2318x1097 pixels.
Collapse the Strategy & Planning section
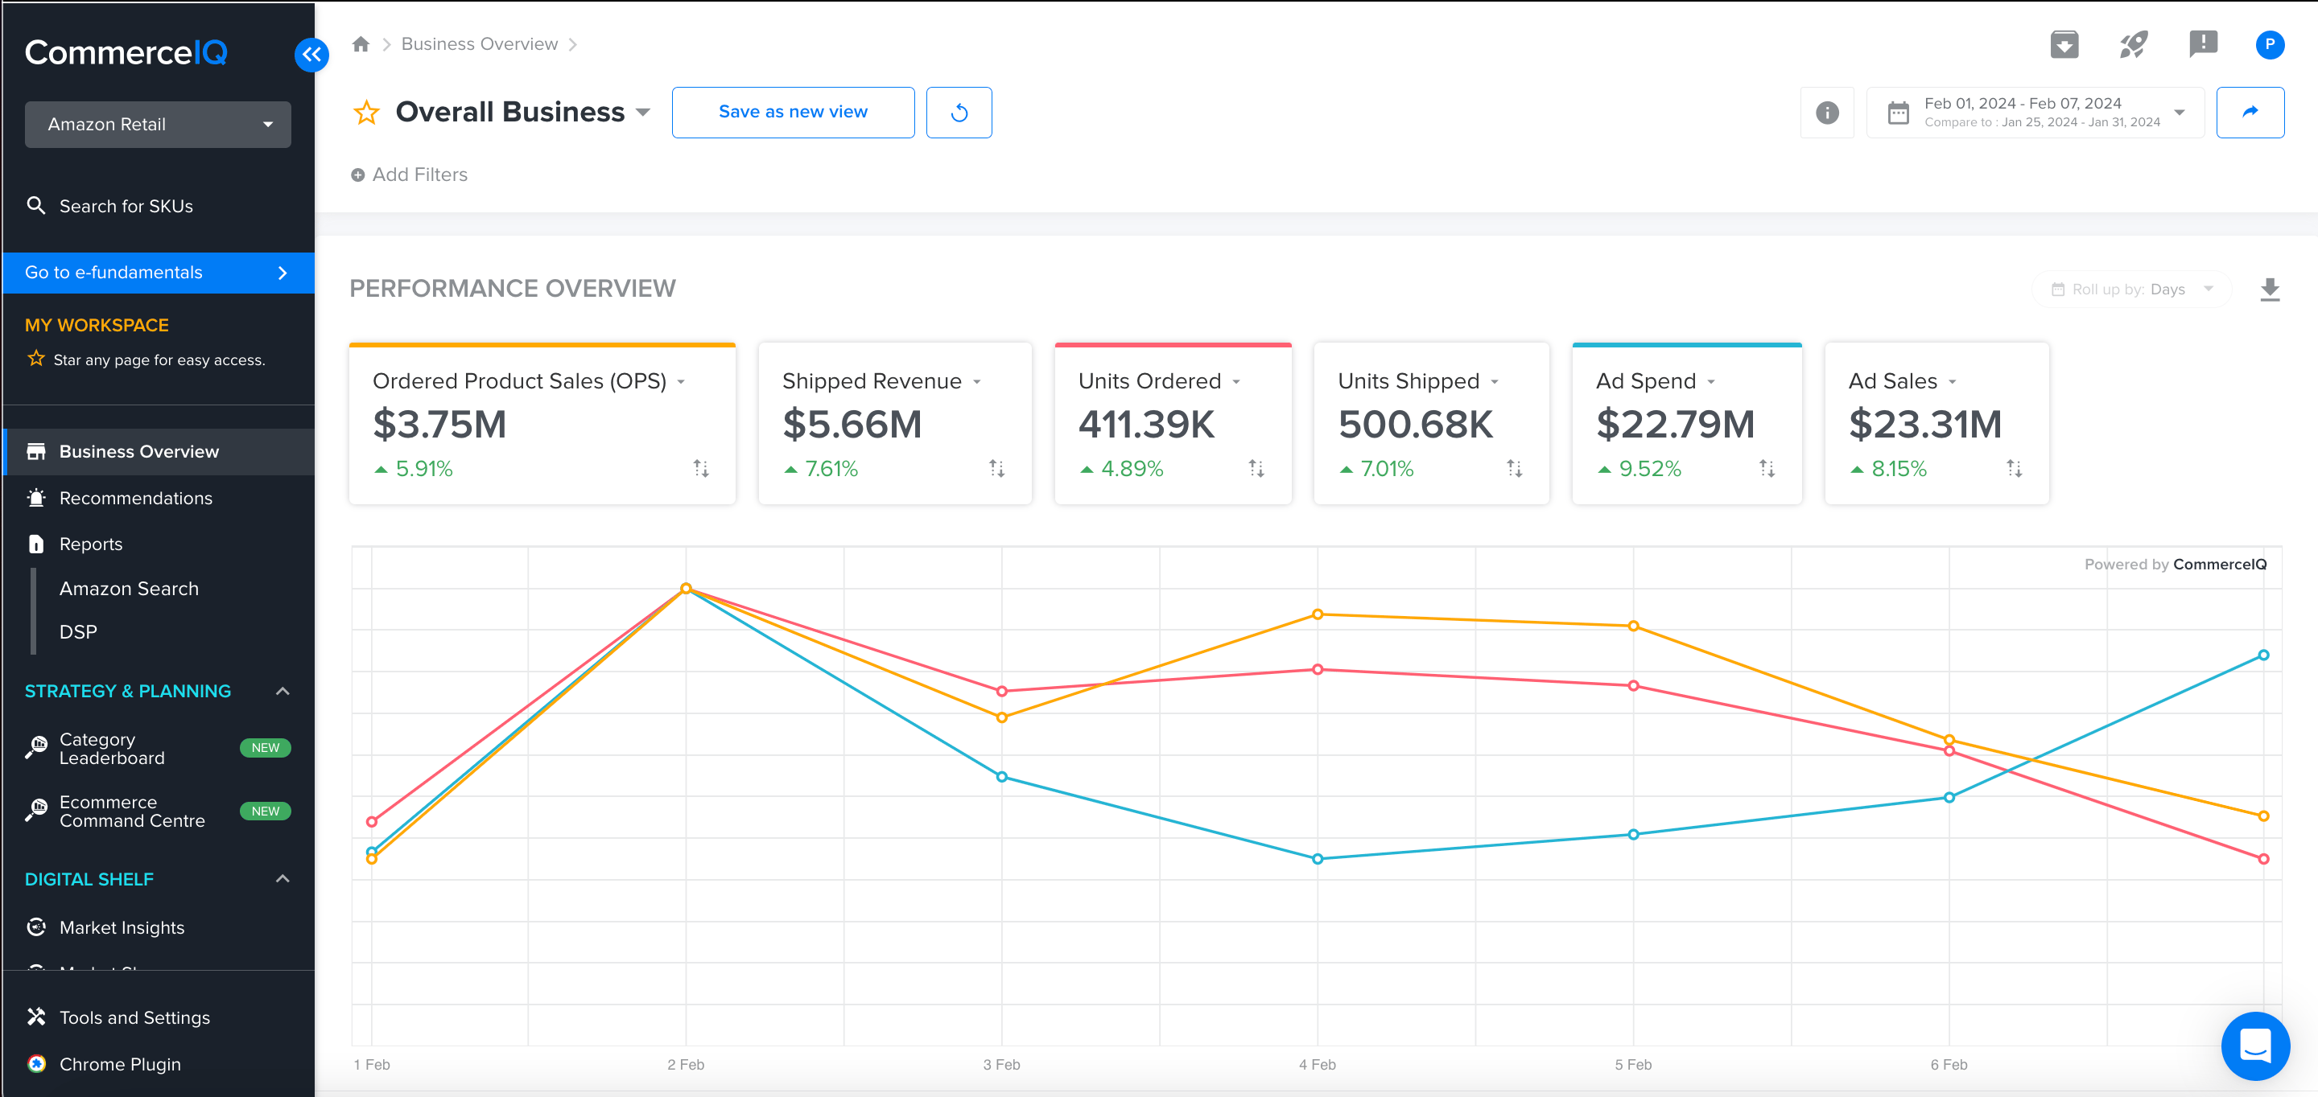click(x=283, y=692)
